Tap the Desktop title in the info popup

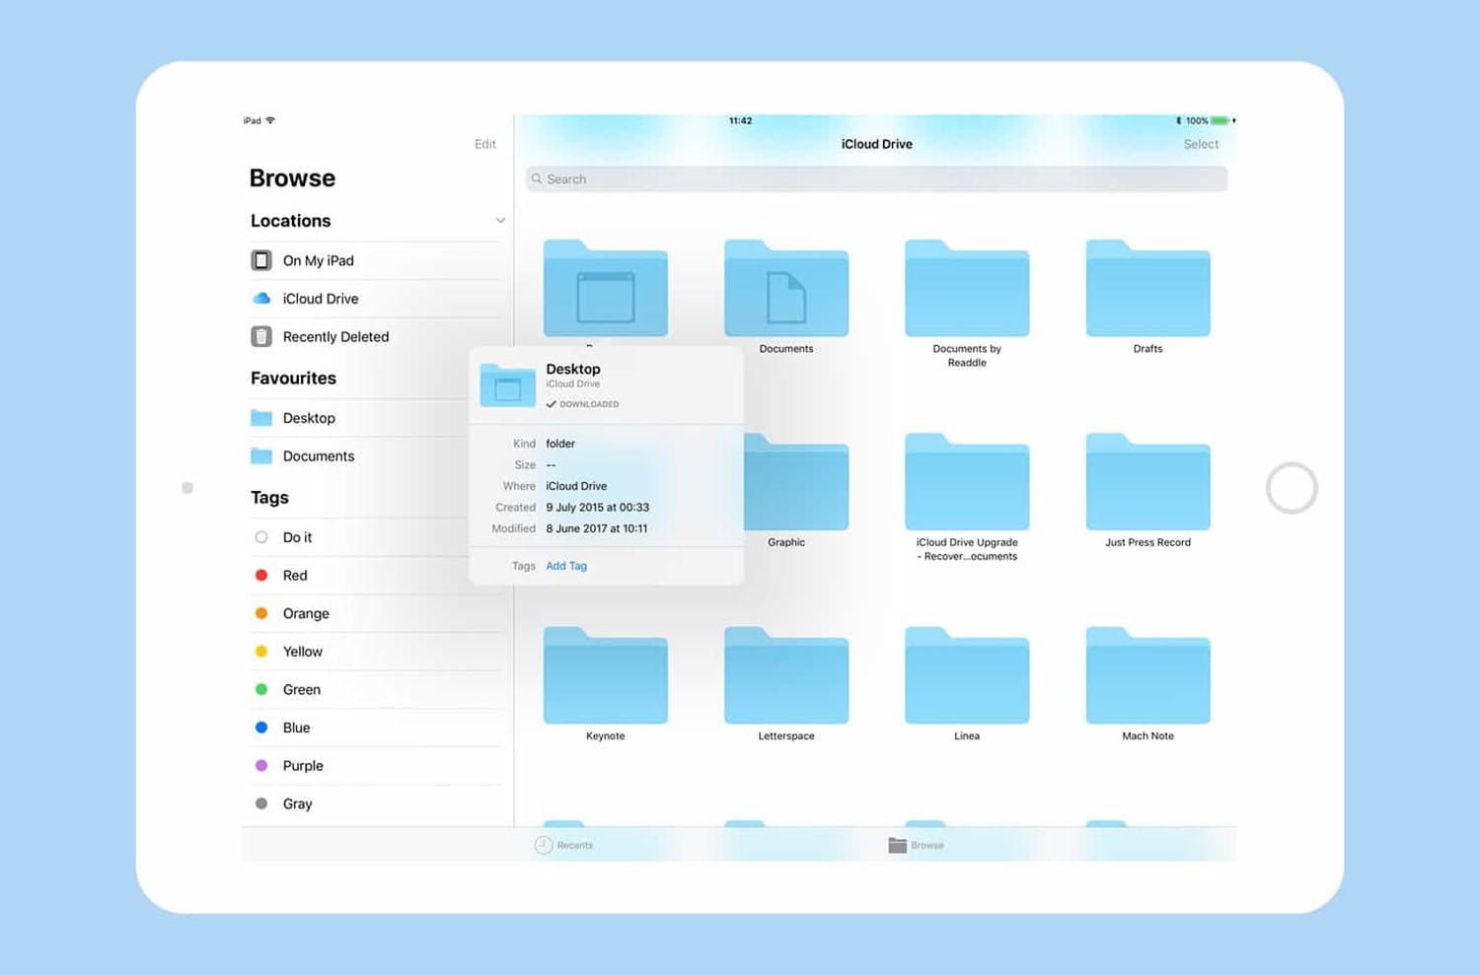coord(573,369)
